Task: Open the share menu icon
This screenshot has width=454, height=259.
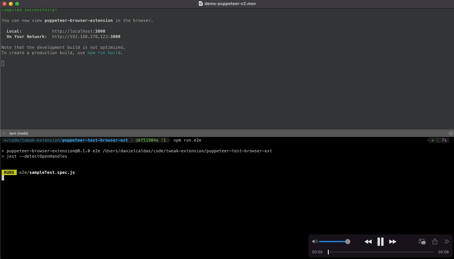Action: tap(435, 242)
